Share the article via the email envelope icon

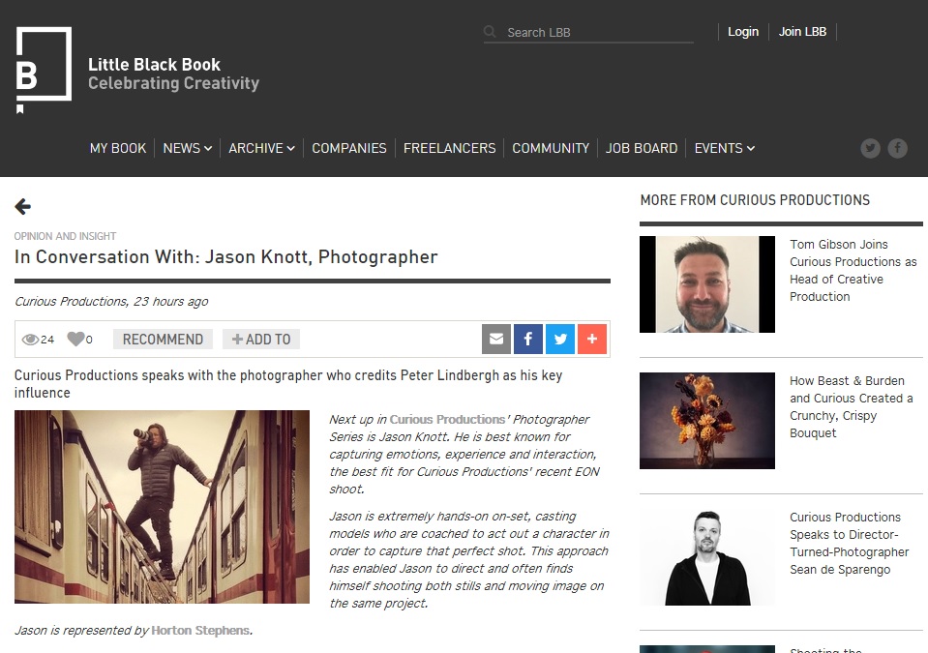coord(496,339)
